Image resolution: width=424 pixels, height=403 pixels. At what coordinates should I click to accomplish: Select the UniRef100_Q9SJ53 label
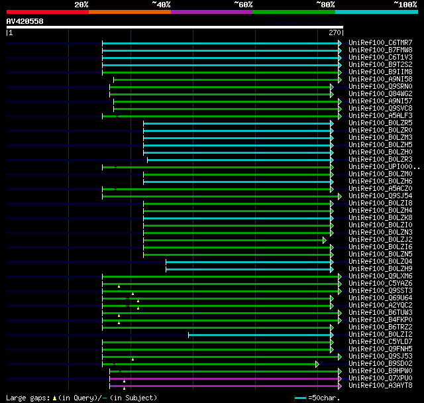tap(380, 357)
